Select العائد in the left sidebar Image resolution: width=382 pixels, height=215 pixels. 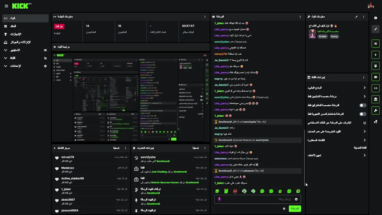(25, 26)
